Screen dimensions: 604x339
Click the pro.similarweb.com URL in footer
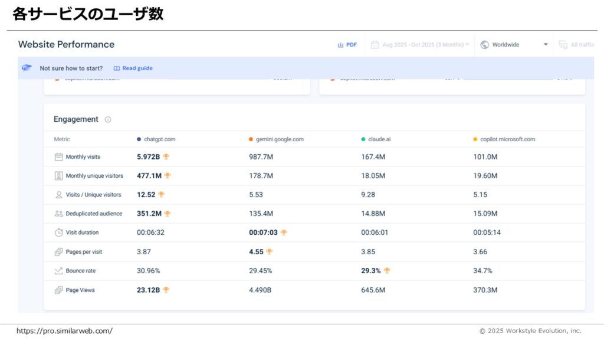coord(64,331)
